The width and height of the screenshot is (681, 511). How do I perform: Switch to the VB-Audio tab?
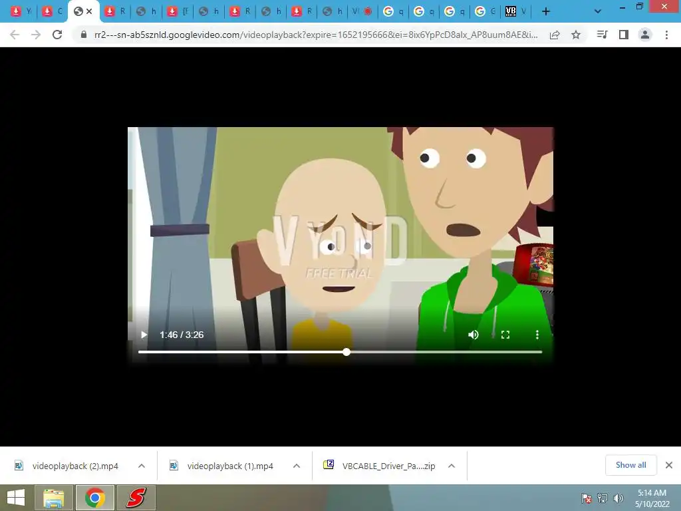[x=516, y=12]
